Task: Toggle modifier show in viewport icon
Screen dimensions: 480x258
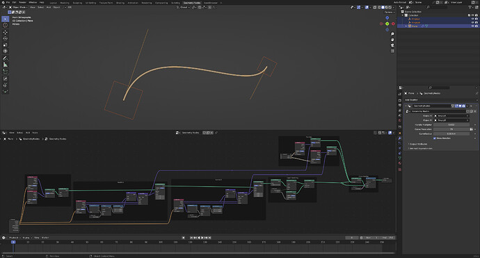Action: [460, 106]
